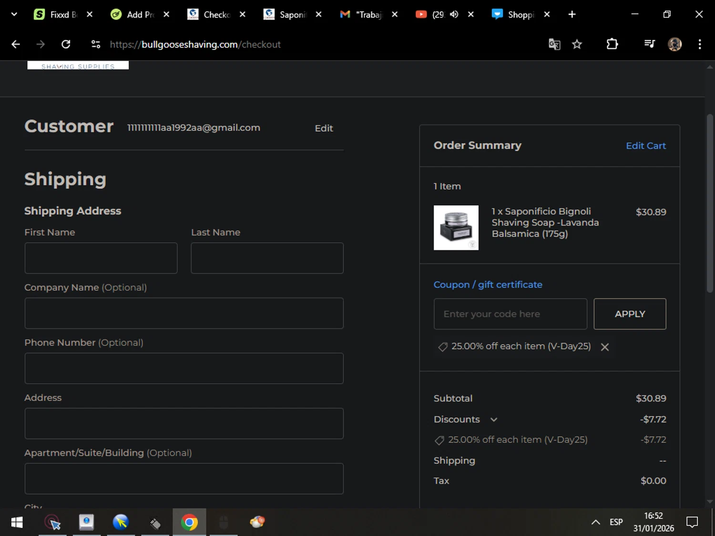
Task: Click the Shaving Supplies logo
Action: (x=78, y=65)
